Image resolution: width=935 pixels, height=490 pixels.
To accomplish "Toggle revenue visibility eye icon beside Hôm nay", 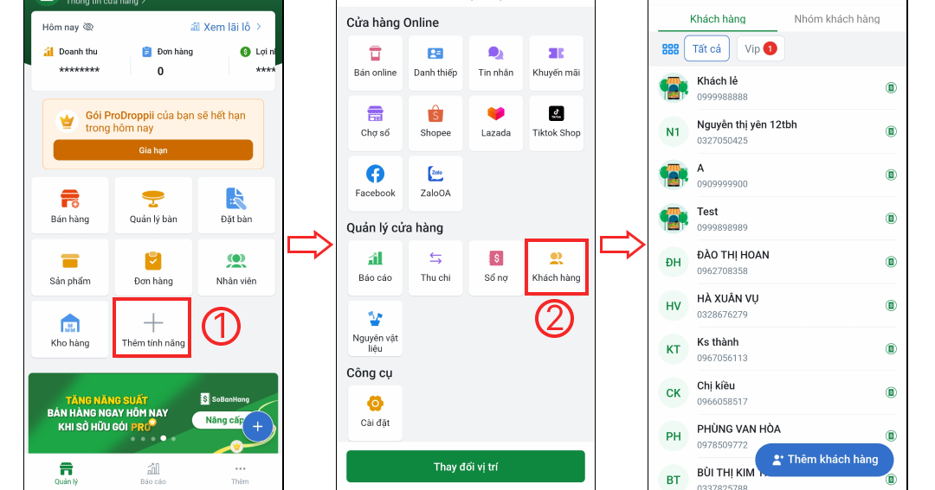I will tap(88, 28).
